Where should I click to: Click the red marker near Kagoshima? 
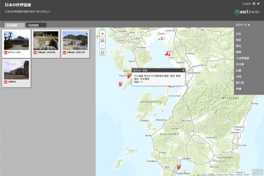click(178, 167)
